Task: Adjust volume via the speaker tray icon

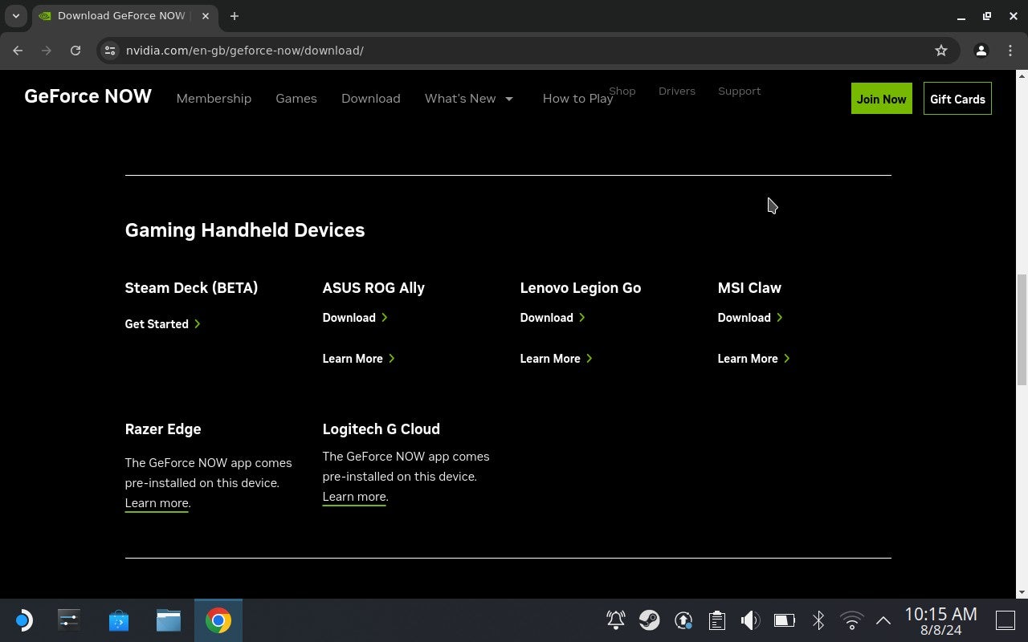Action: point(749,620)
